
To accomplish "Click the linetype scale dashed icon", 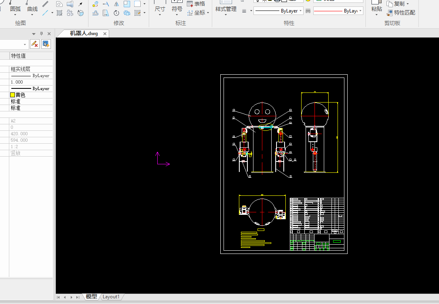I will (x=308, y=11).
